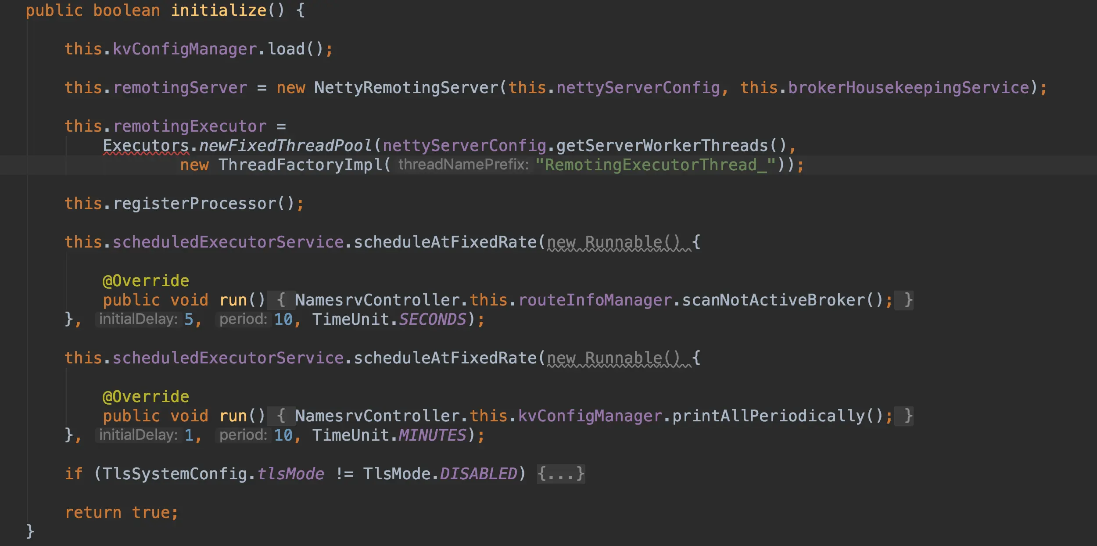The width and height of the screenshot is (1097, 546).
Task: Click the initialDelay hint before value 5
Action: 138,319
